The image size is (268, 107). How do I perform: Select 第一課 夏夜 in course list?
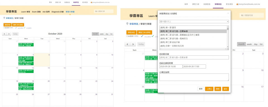click(193, 27)
